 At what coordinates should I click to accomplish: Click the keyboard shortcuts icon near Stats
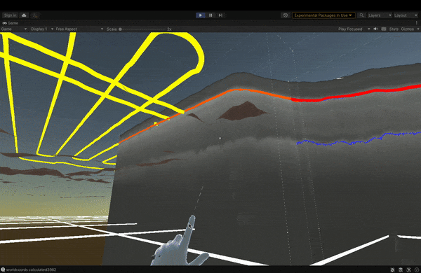tap(384, 29)
